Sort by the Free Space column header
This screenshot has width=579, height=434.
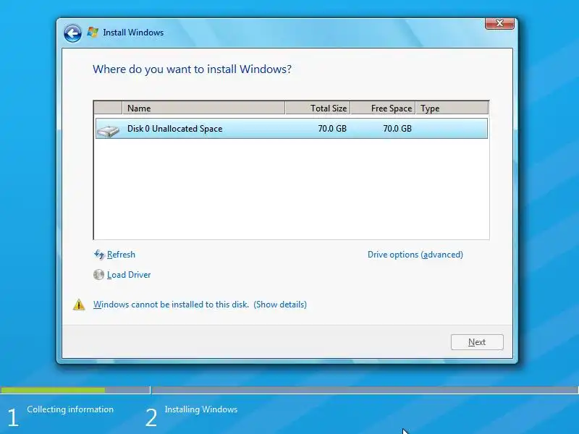point(383,108)
